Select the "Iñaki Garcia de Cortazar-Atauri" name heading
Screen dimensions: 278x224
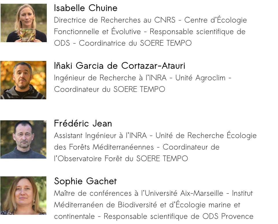coord(120,66)
